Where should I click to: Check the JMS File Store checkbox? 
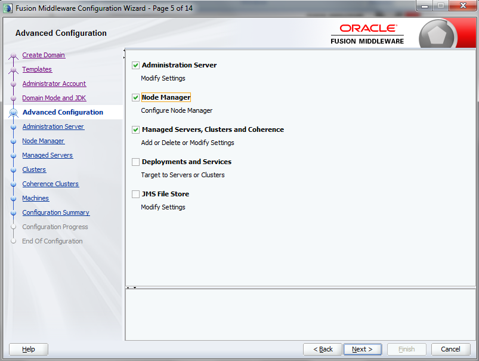click(x=135, y=194)
